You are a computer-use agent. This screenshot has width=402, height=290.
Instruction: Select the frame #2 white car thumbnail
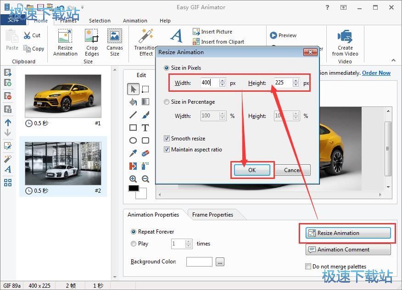63,163
